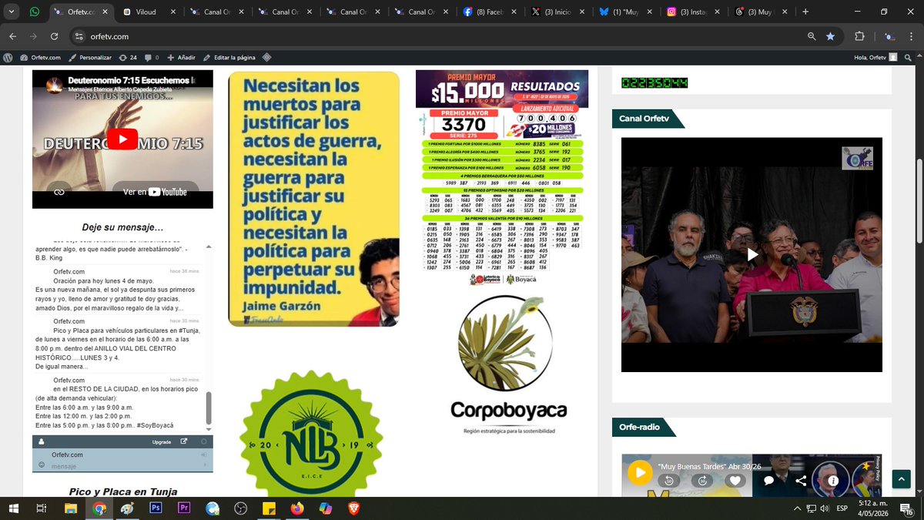Open the chat user profile icon
This screenshot has width=924, height=520.
[x=42, y=441]
